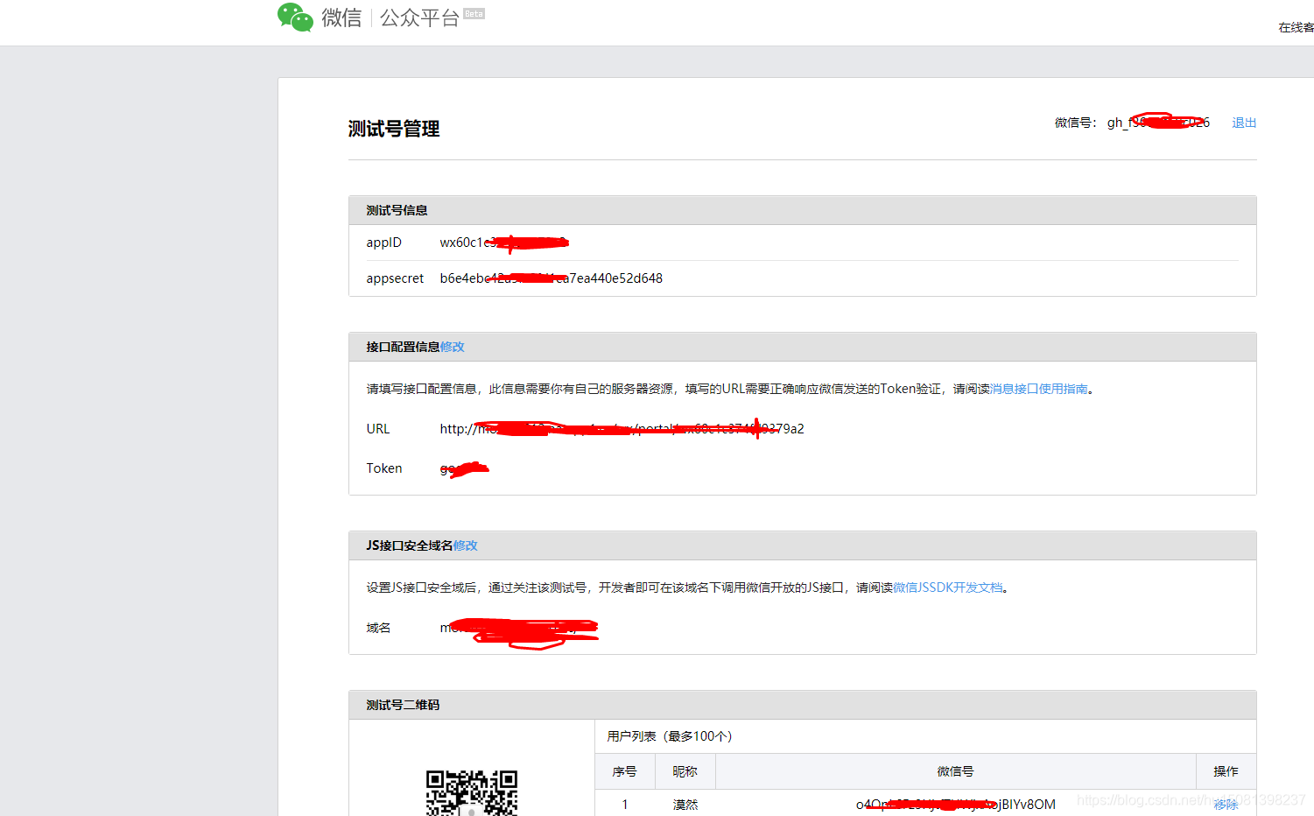Click the Token configuration value
The width and height of the screenshot is (1314, 816).
[x=464, y=468]
